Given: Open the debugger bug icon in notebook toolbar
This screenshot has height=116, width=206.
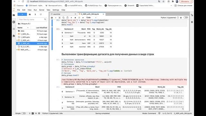Looking at the screenshot, I should tap(181, 18).
